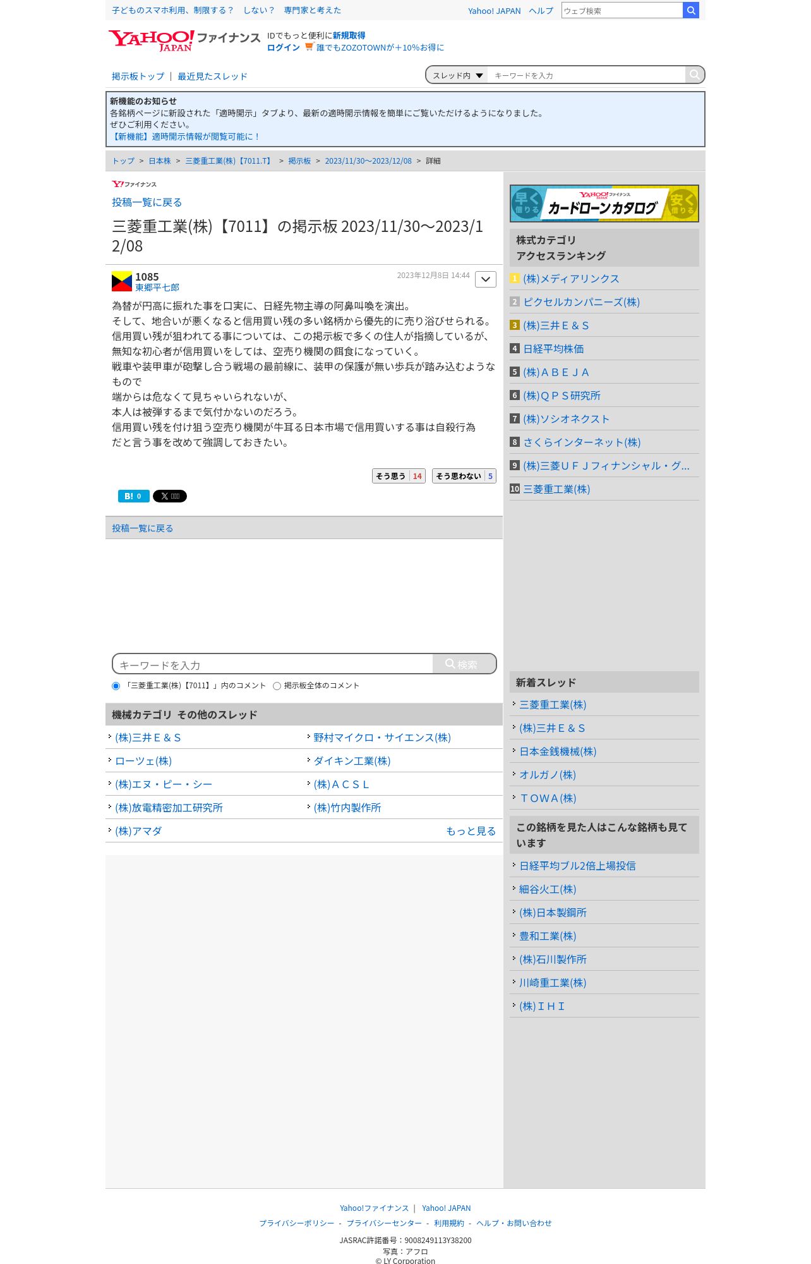
Task: Click the blue web search magnifier button
Action: 691,10
